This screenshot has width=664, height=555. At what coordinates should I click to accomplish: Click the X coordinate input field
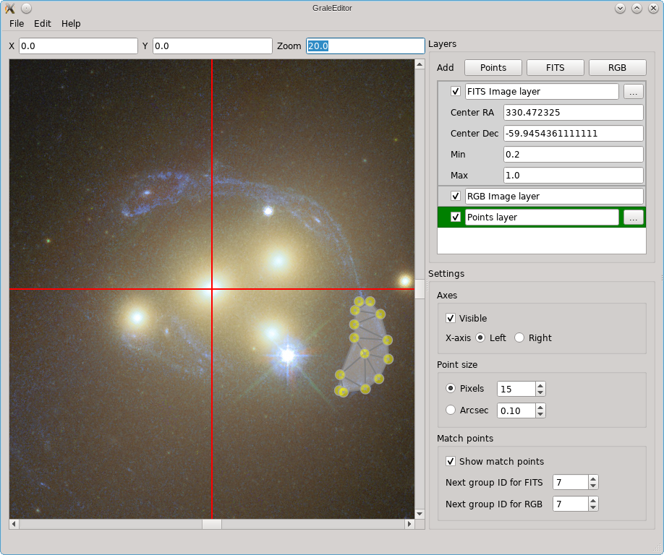coord(78,46)
